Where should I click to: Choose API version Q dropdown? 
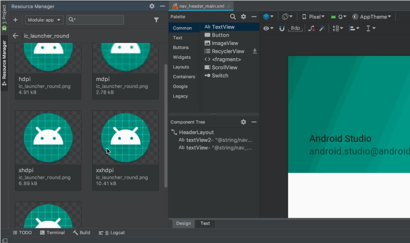coord(339,17)
